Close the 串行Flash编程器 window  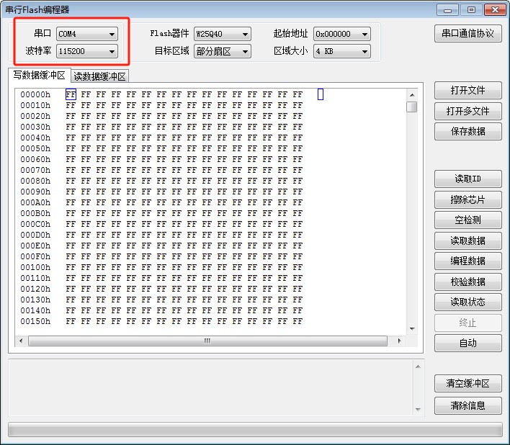(495, 10)
